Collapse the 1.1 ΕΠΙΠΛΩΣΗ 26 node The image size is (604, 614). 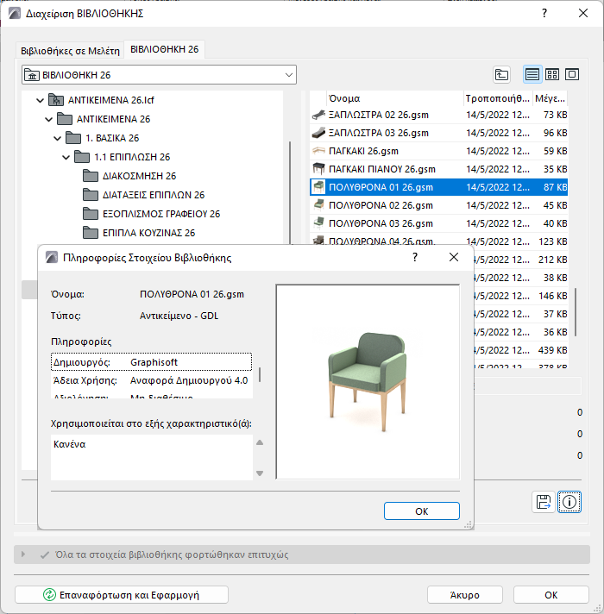point(66,157)
